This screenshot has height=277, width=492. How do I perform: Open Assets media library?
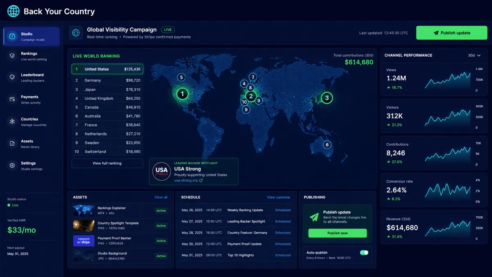tap(32, 144)
